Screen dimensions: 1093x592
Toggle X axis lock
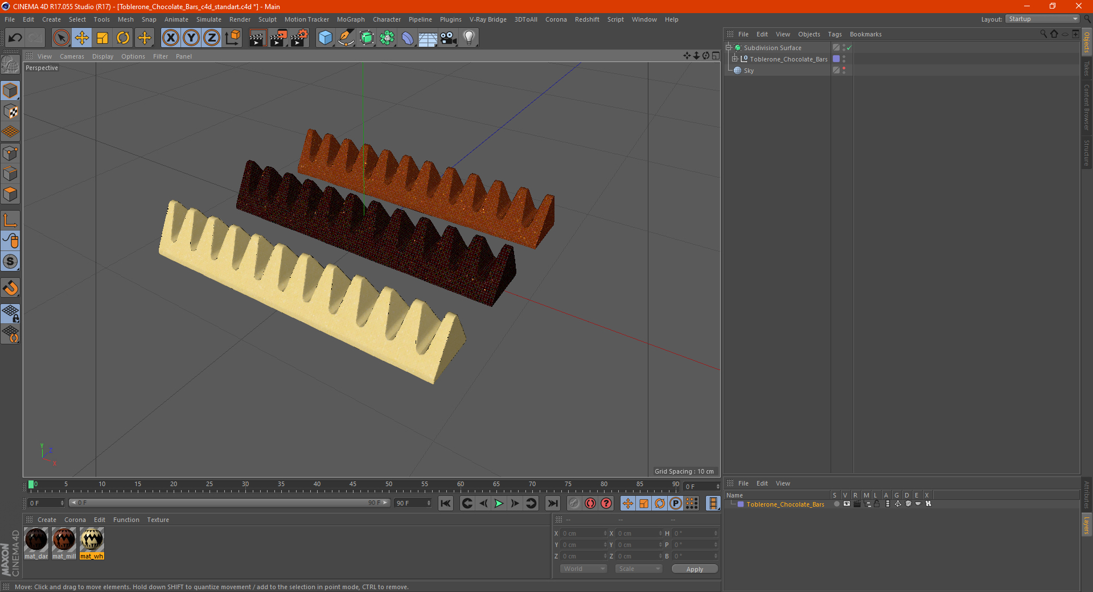(x=170, y=38)
